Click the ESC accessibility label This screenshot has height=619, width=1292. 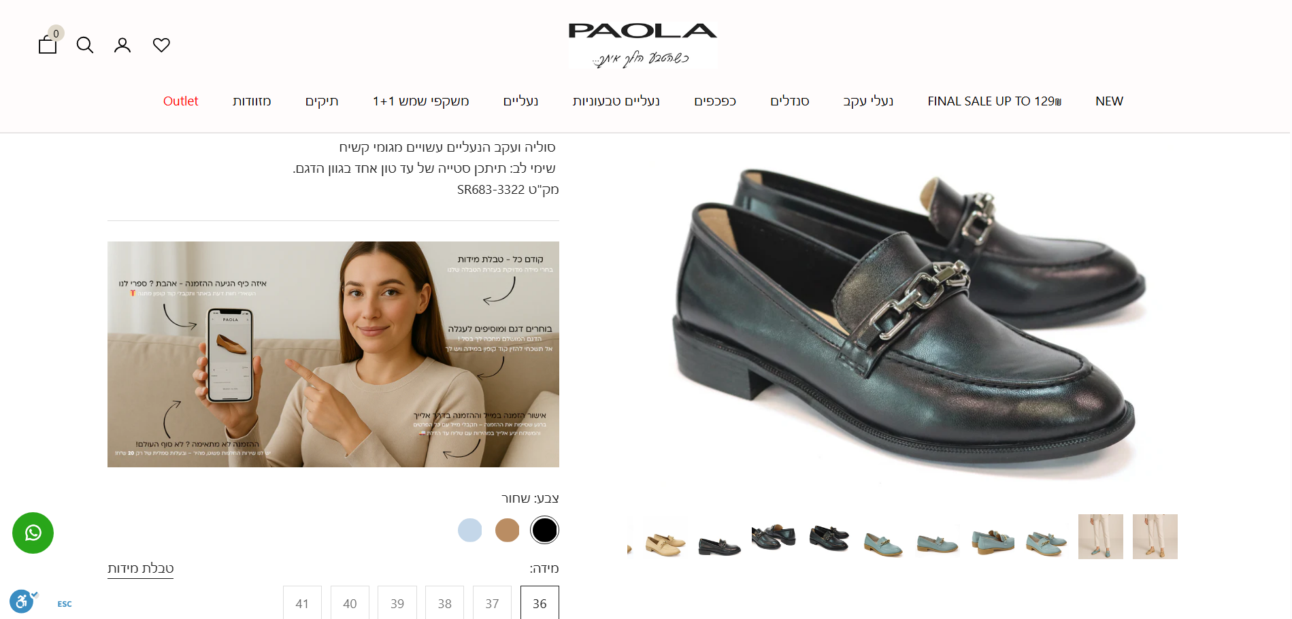(65, 604)
